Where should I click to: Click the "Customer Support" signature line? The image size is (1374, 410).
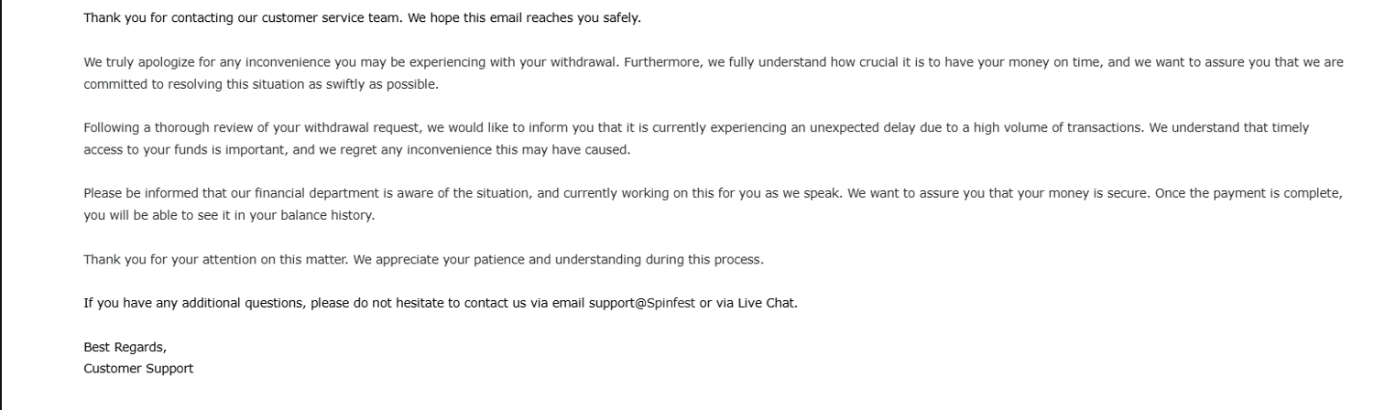pos(138,369)
